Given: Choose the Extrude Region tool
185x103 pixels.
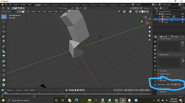Looking at the screenshot, I should (x=4, y=56).
